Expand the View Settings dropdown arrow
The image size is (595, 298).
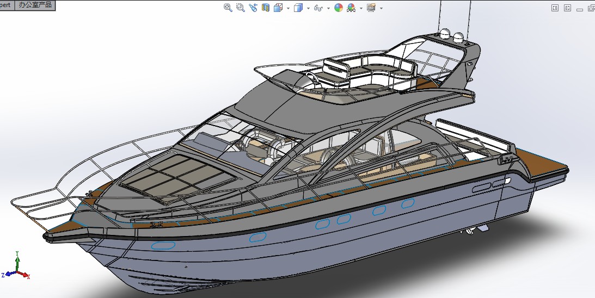[381, 8]
